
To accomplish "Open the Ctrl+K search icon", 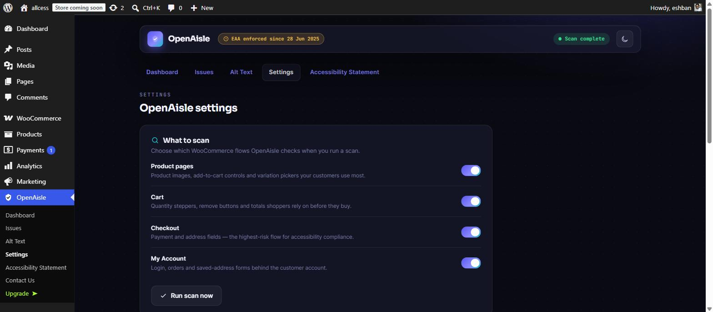I will coord(136,8).
